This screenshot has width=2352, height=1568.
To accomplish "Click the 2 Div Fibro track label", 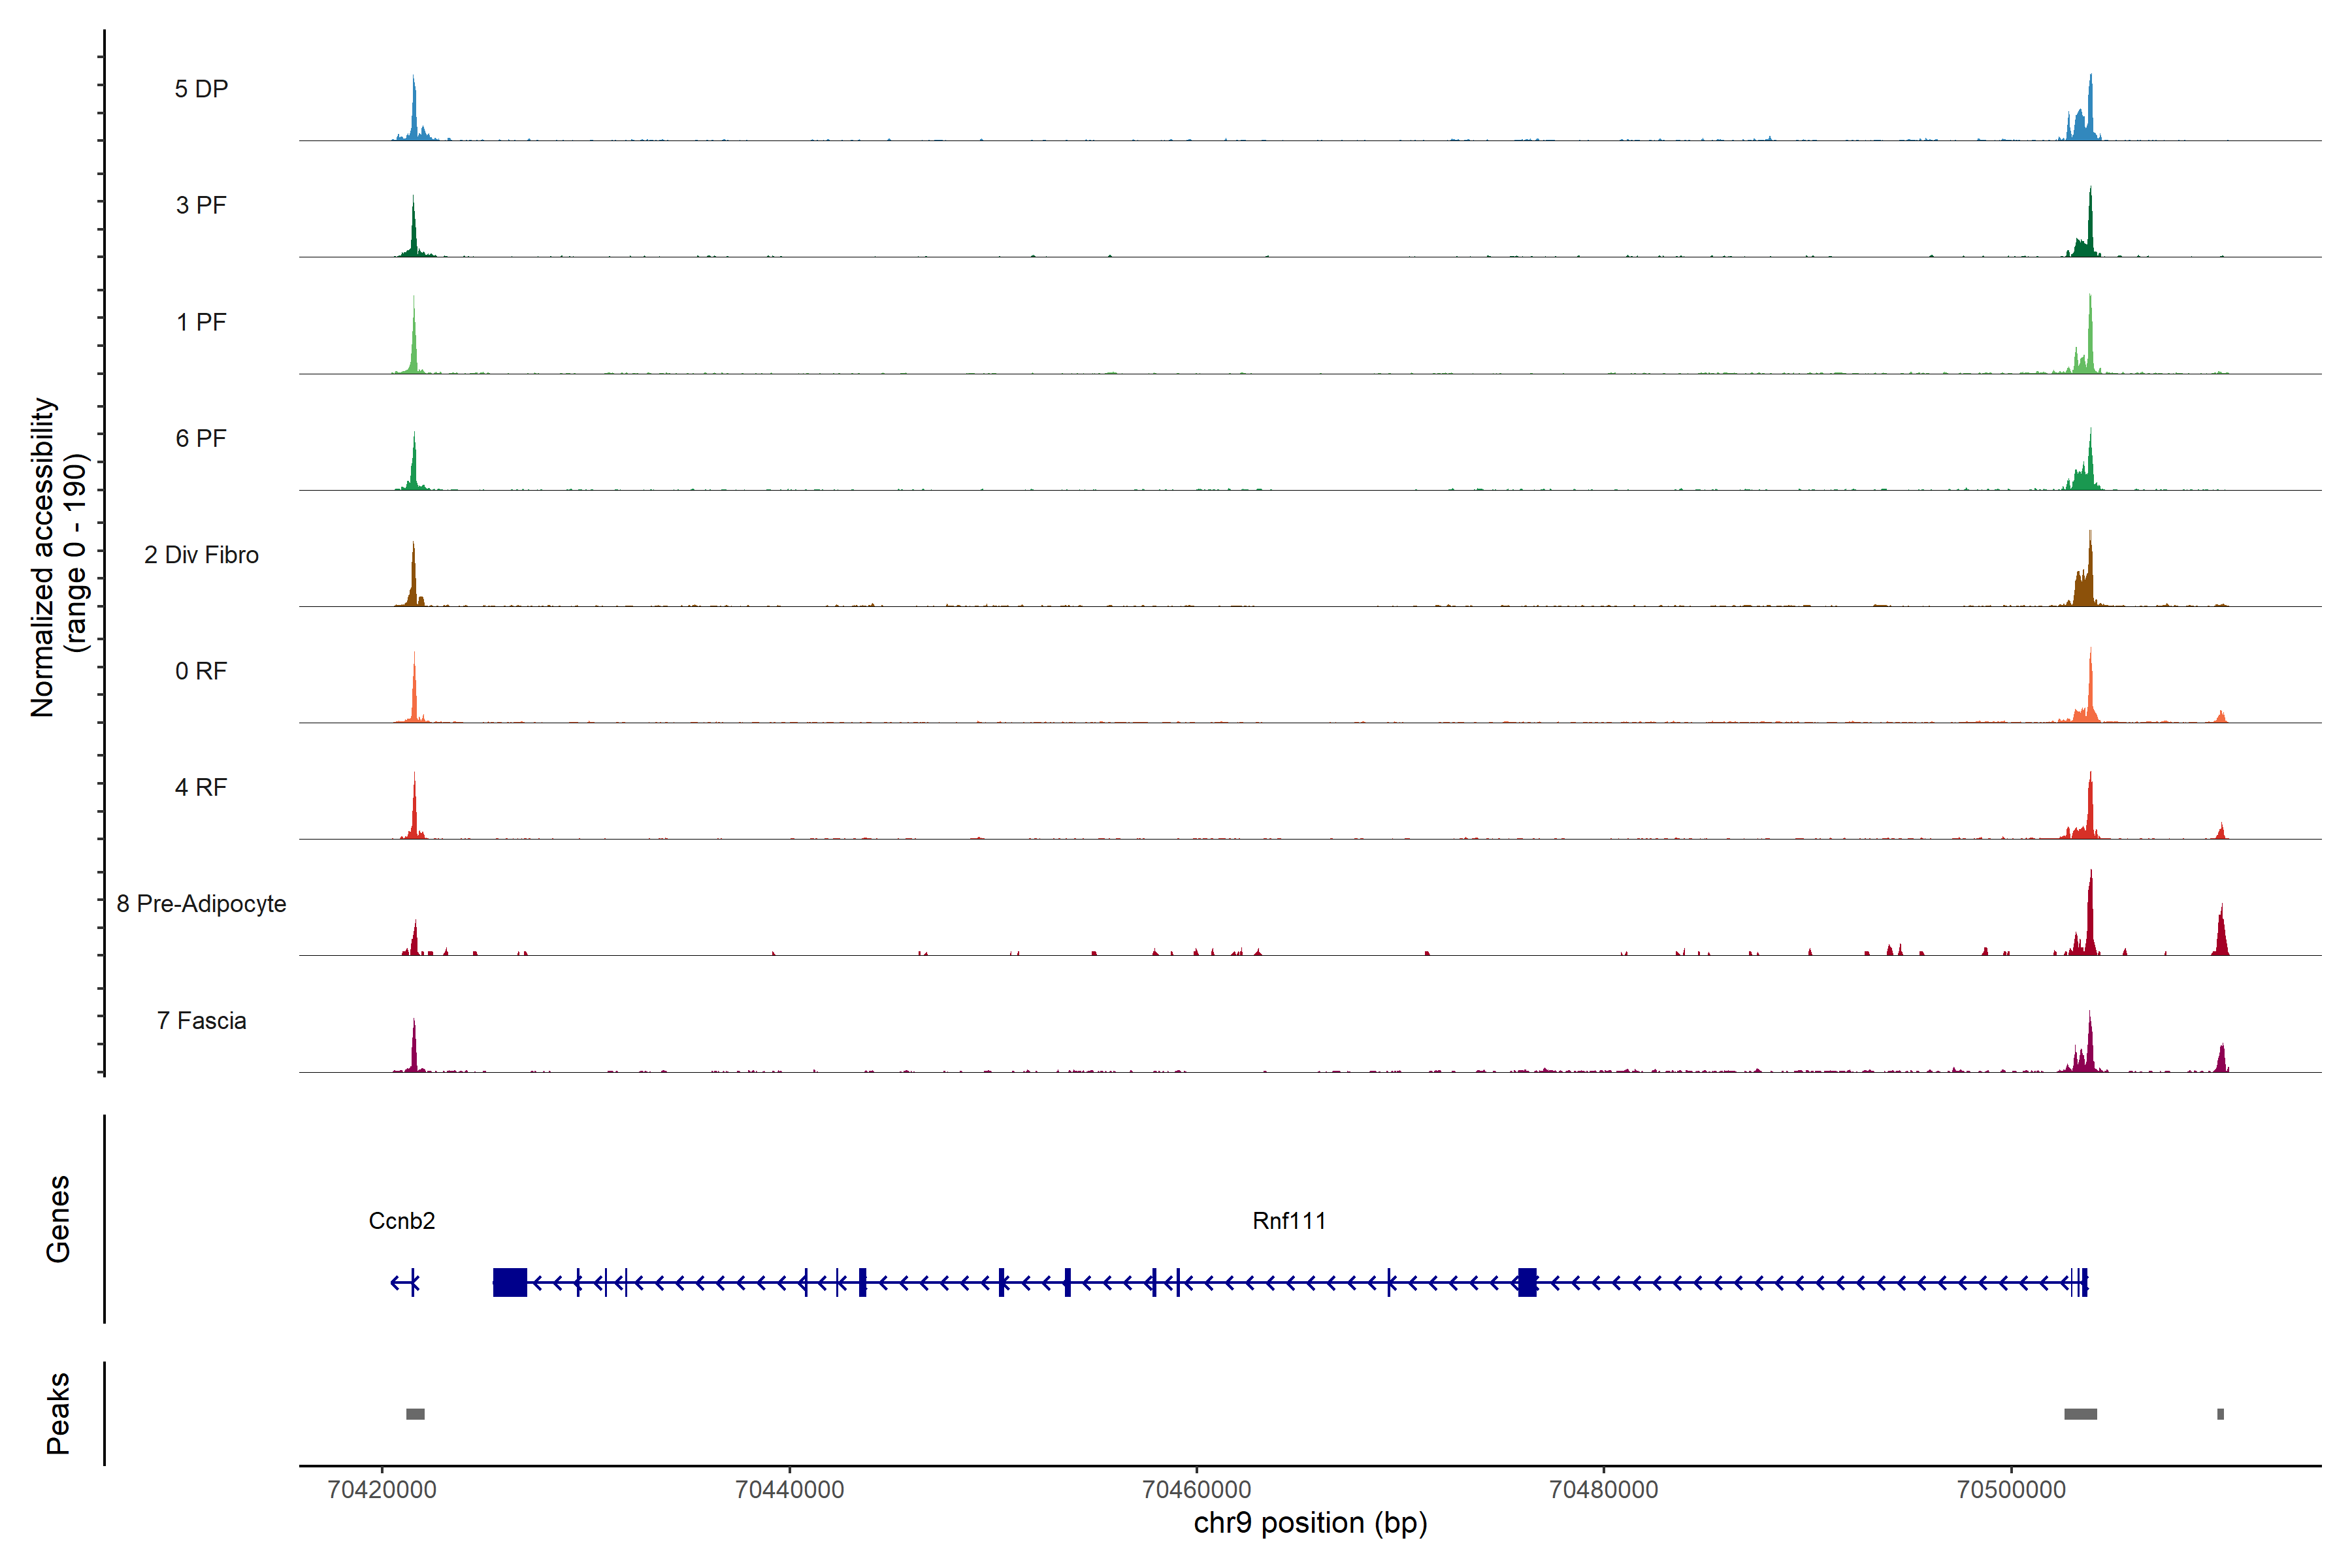I will click(x=201, y=555).
